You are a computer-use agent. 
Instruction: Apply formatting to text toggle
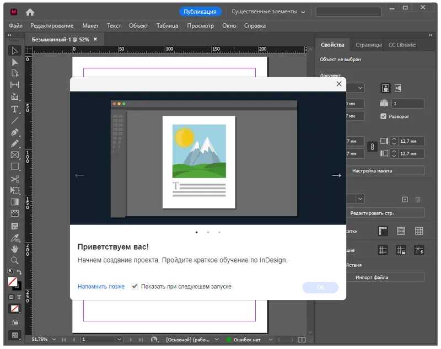[x=19, y=297]
